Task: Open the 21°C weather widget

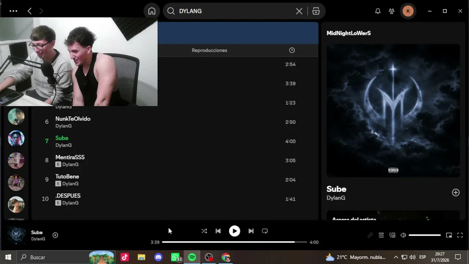Action: pos(355,257)
